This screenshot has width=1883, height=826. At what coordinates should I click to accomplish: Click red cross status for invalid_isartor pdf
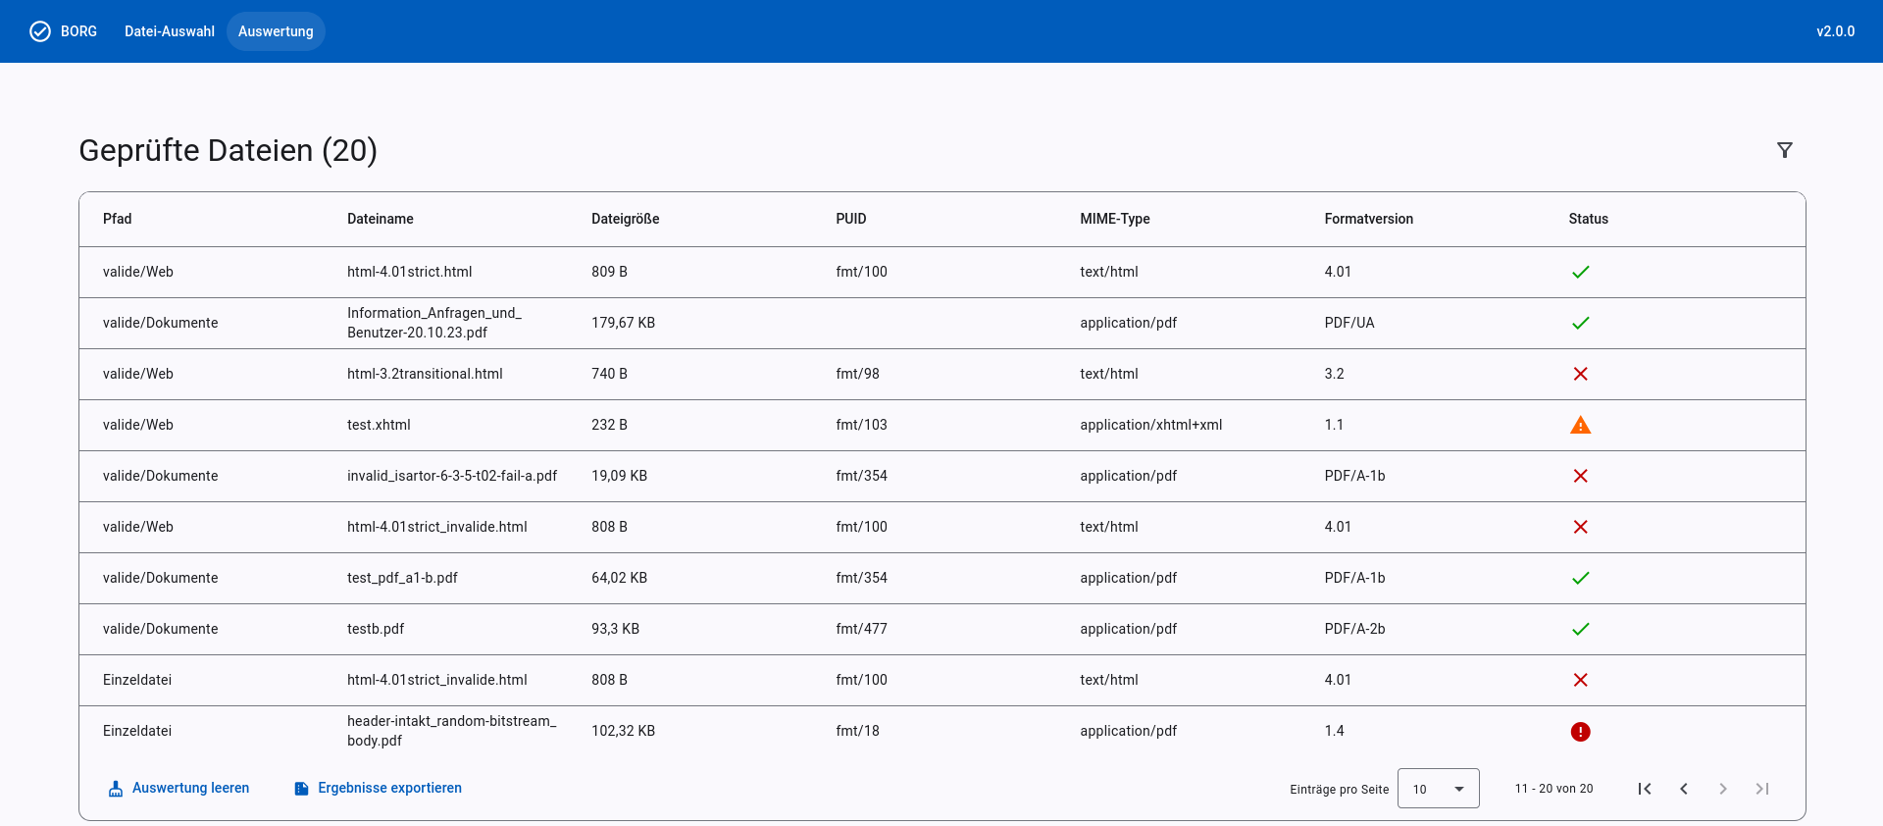click(x=1580, y=476)
